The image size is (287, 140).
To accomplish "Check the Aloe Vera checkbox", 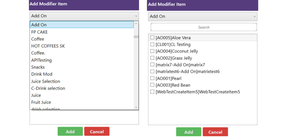I will tap(152, 38).
